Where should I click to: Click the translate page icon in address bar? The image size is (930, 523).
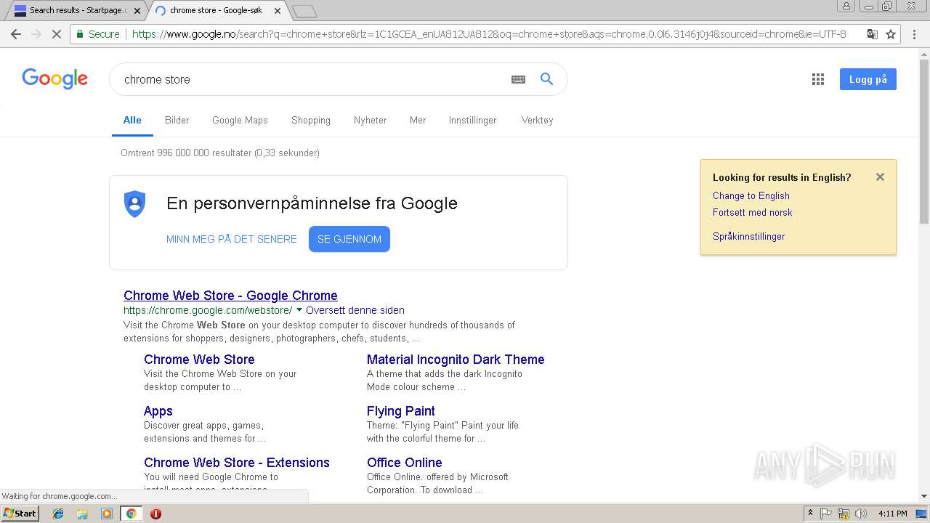tap(873, 34)
